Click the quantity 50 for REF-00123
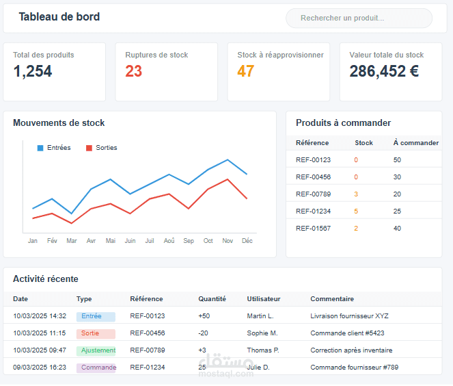Screen dimensions: 453x386 pos(397,159)
